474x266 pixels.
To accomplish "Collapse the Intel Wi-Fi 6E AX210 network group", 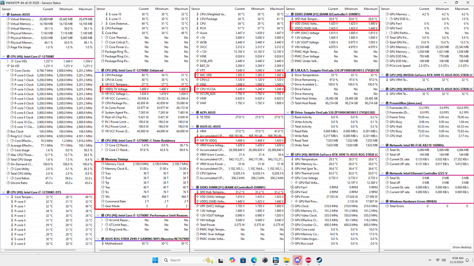I will tap(383, 145).
